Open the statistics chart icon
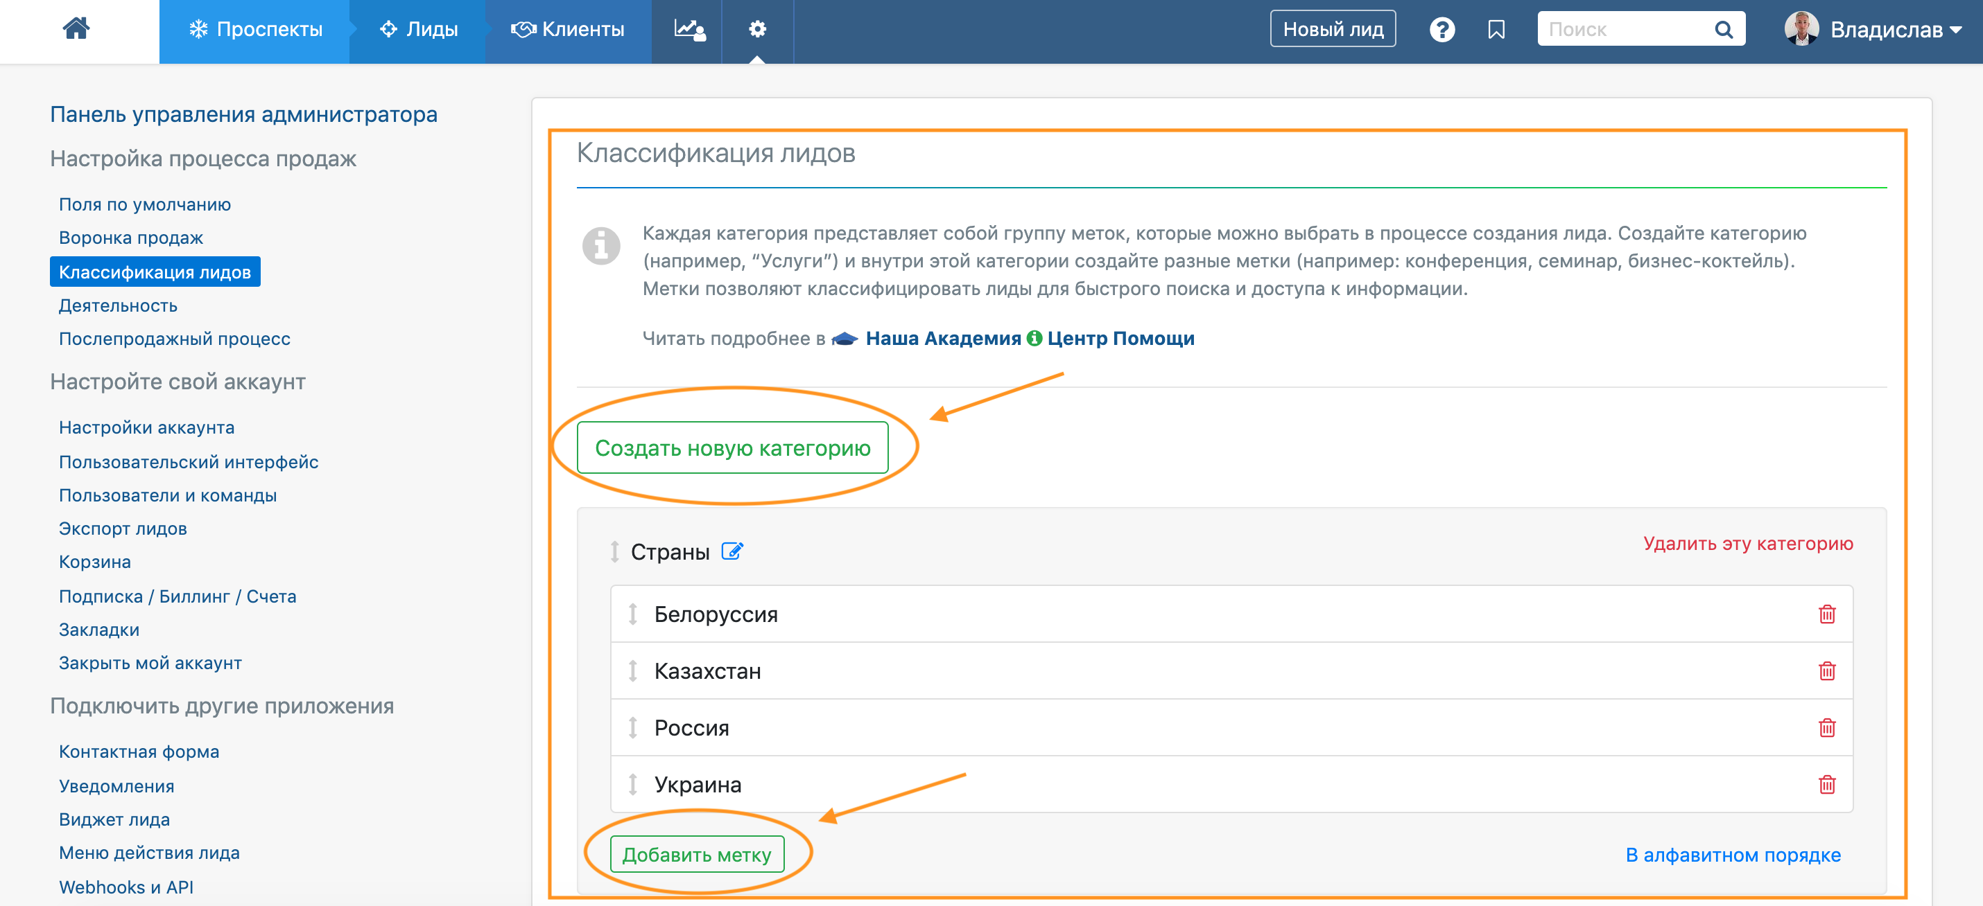Screen dimensions: 1983x906 point(689,29)
